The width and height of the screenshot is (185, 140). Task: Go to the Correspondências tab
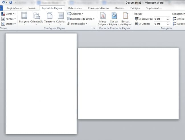[98, 8]
